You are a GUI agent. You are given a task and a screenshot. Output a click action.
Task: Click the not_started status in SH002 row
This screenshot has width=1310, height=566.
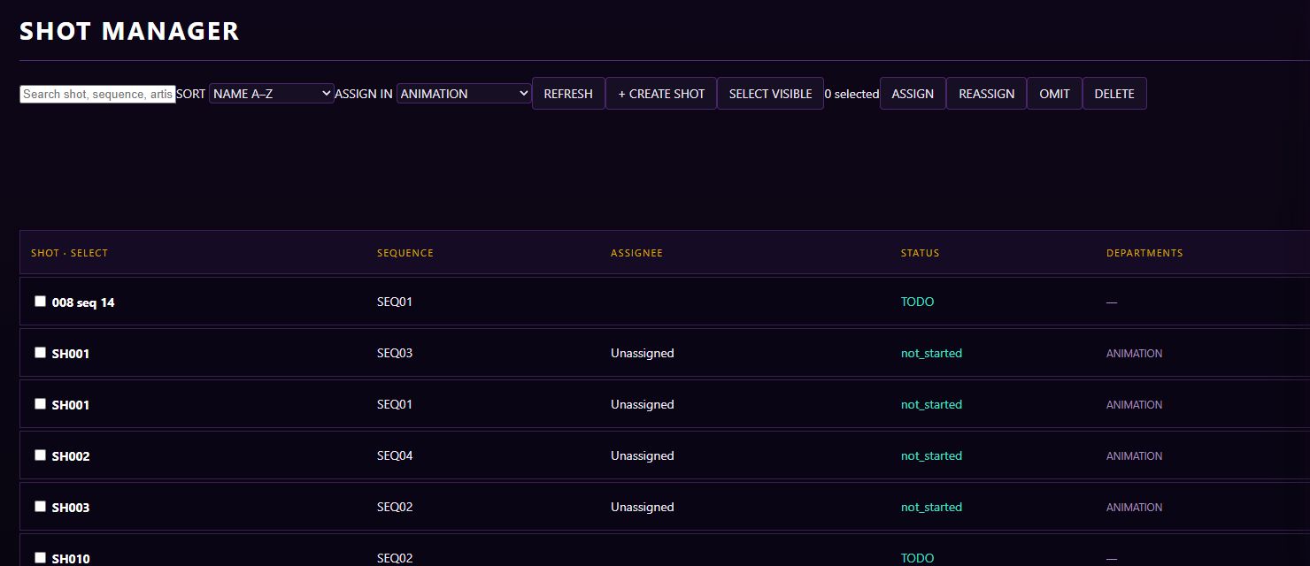point(931,455)
